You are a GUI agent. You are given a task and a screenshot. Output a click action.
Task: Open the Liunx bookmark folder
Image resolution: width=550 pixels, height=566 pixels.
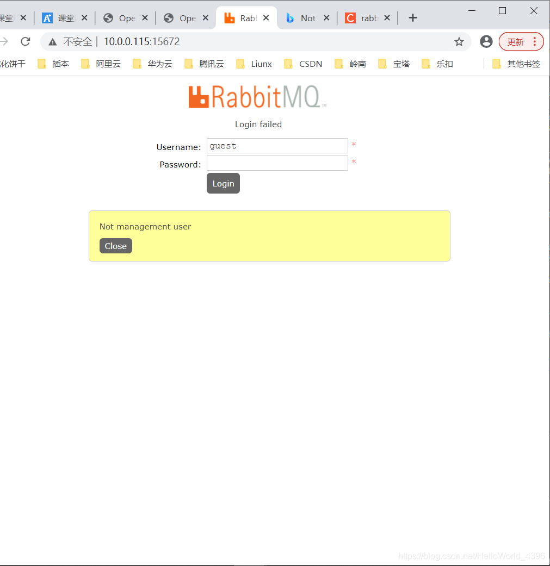(x=254, y=64)
